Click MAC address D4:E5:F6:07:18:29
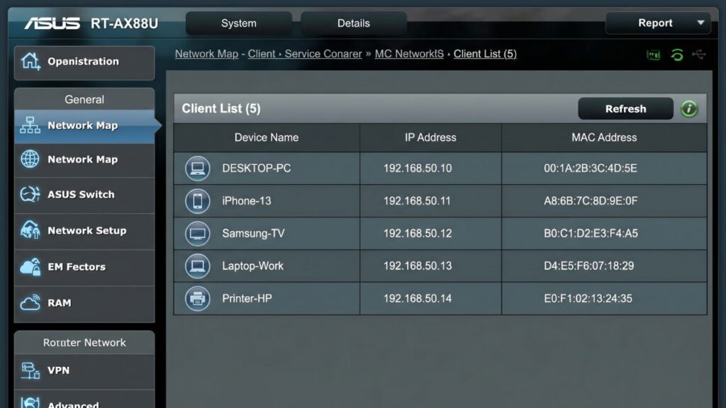Image resolution: width=726 pixels, height=408 pixels. pos(589,266)
